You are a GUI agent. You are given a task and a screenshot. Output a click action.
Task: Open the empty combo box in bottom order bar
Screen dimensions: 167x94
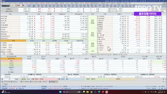[6, 79]
